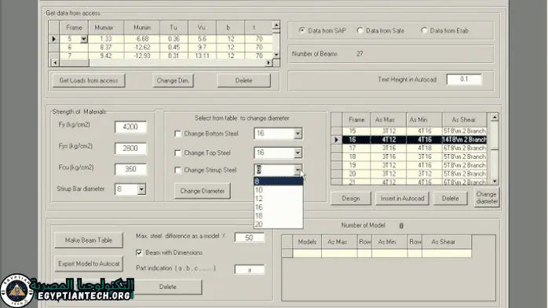Click results table scroll down arrow
The image size is (548, 308).
tap(495, 181)
